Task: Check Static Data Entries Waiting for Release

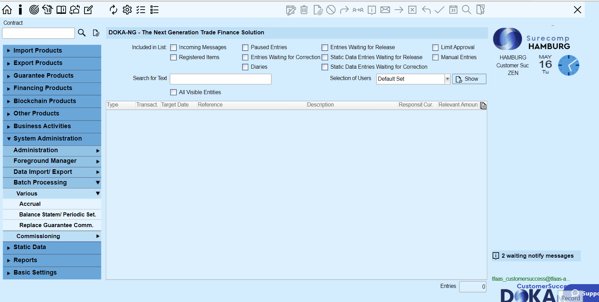Action: (x=325, y=57)
